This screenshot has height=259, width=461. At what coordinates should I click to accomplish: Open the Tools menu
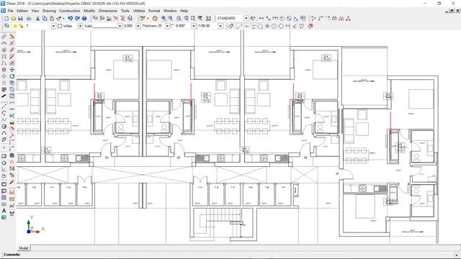[x=125, y=11]
